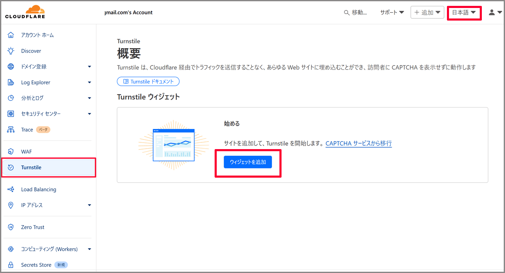The width and height of the screenshot is (505, 273).
Task: Click the コンピューティング (Workers) icon
Action: click(x=11, y=249)
